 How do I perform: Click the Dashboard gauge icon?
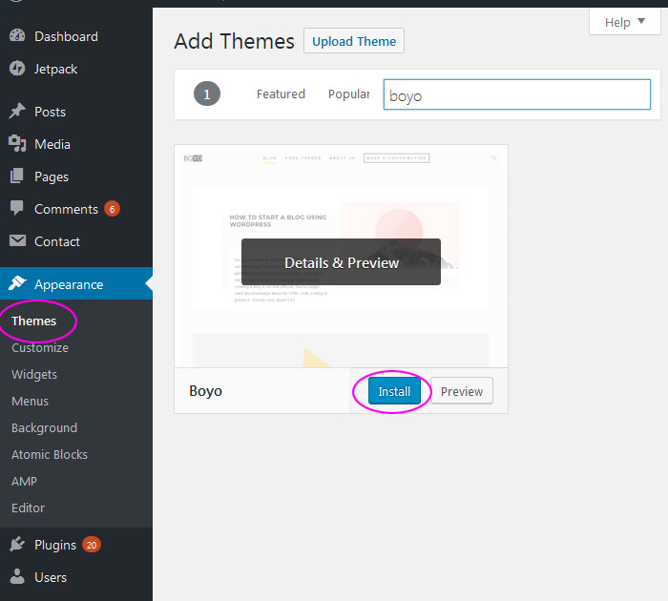pos(17,36)
